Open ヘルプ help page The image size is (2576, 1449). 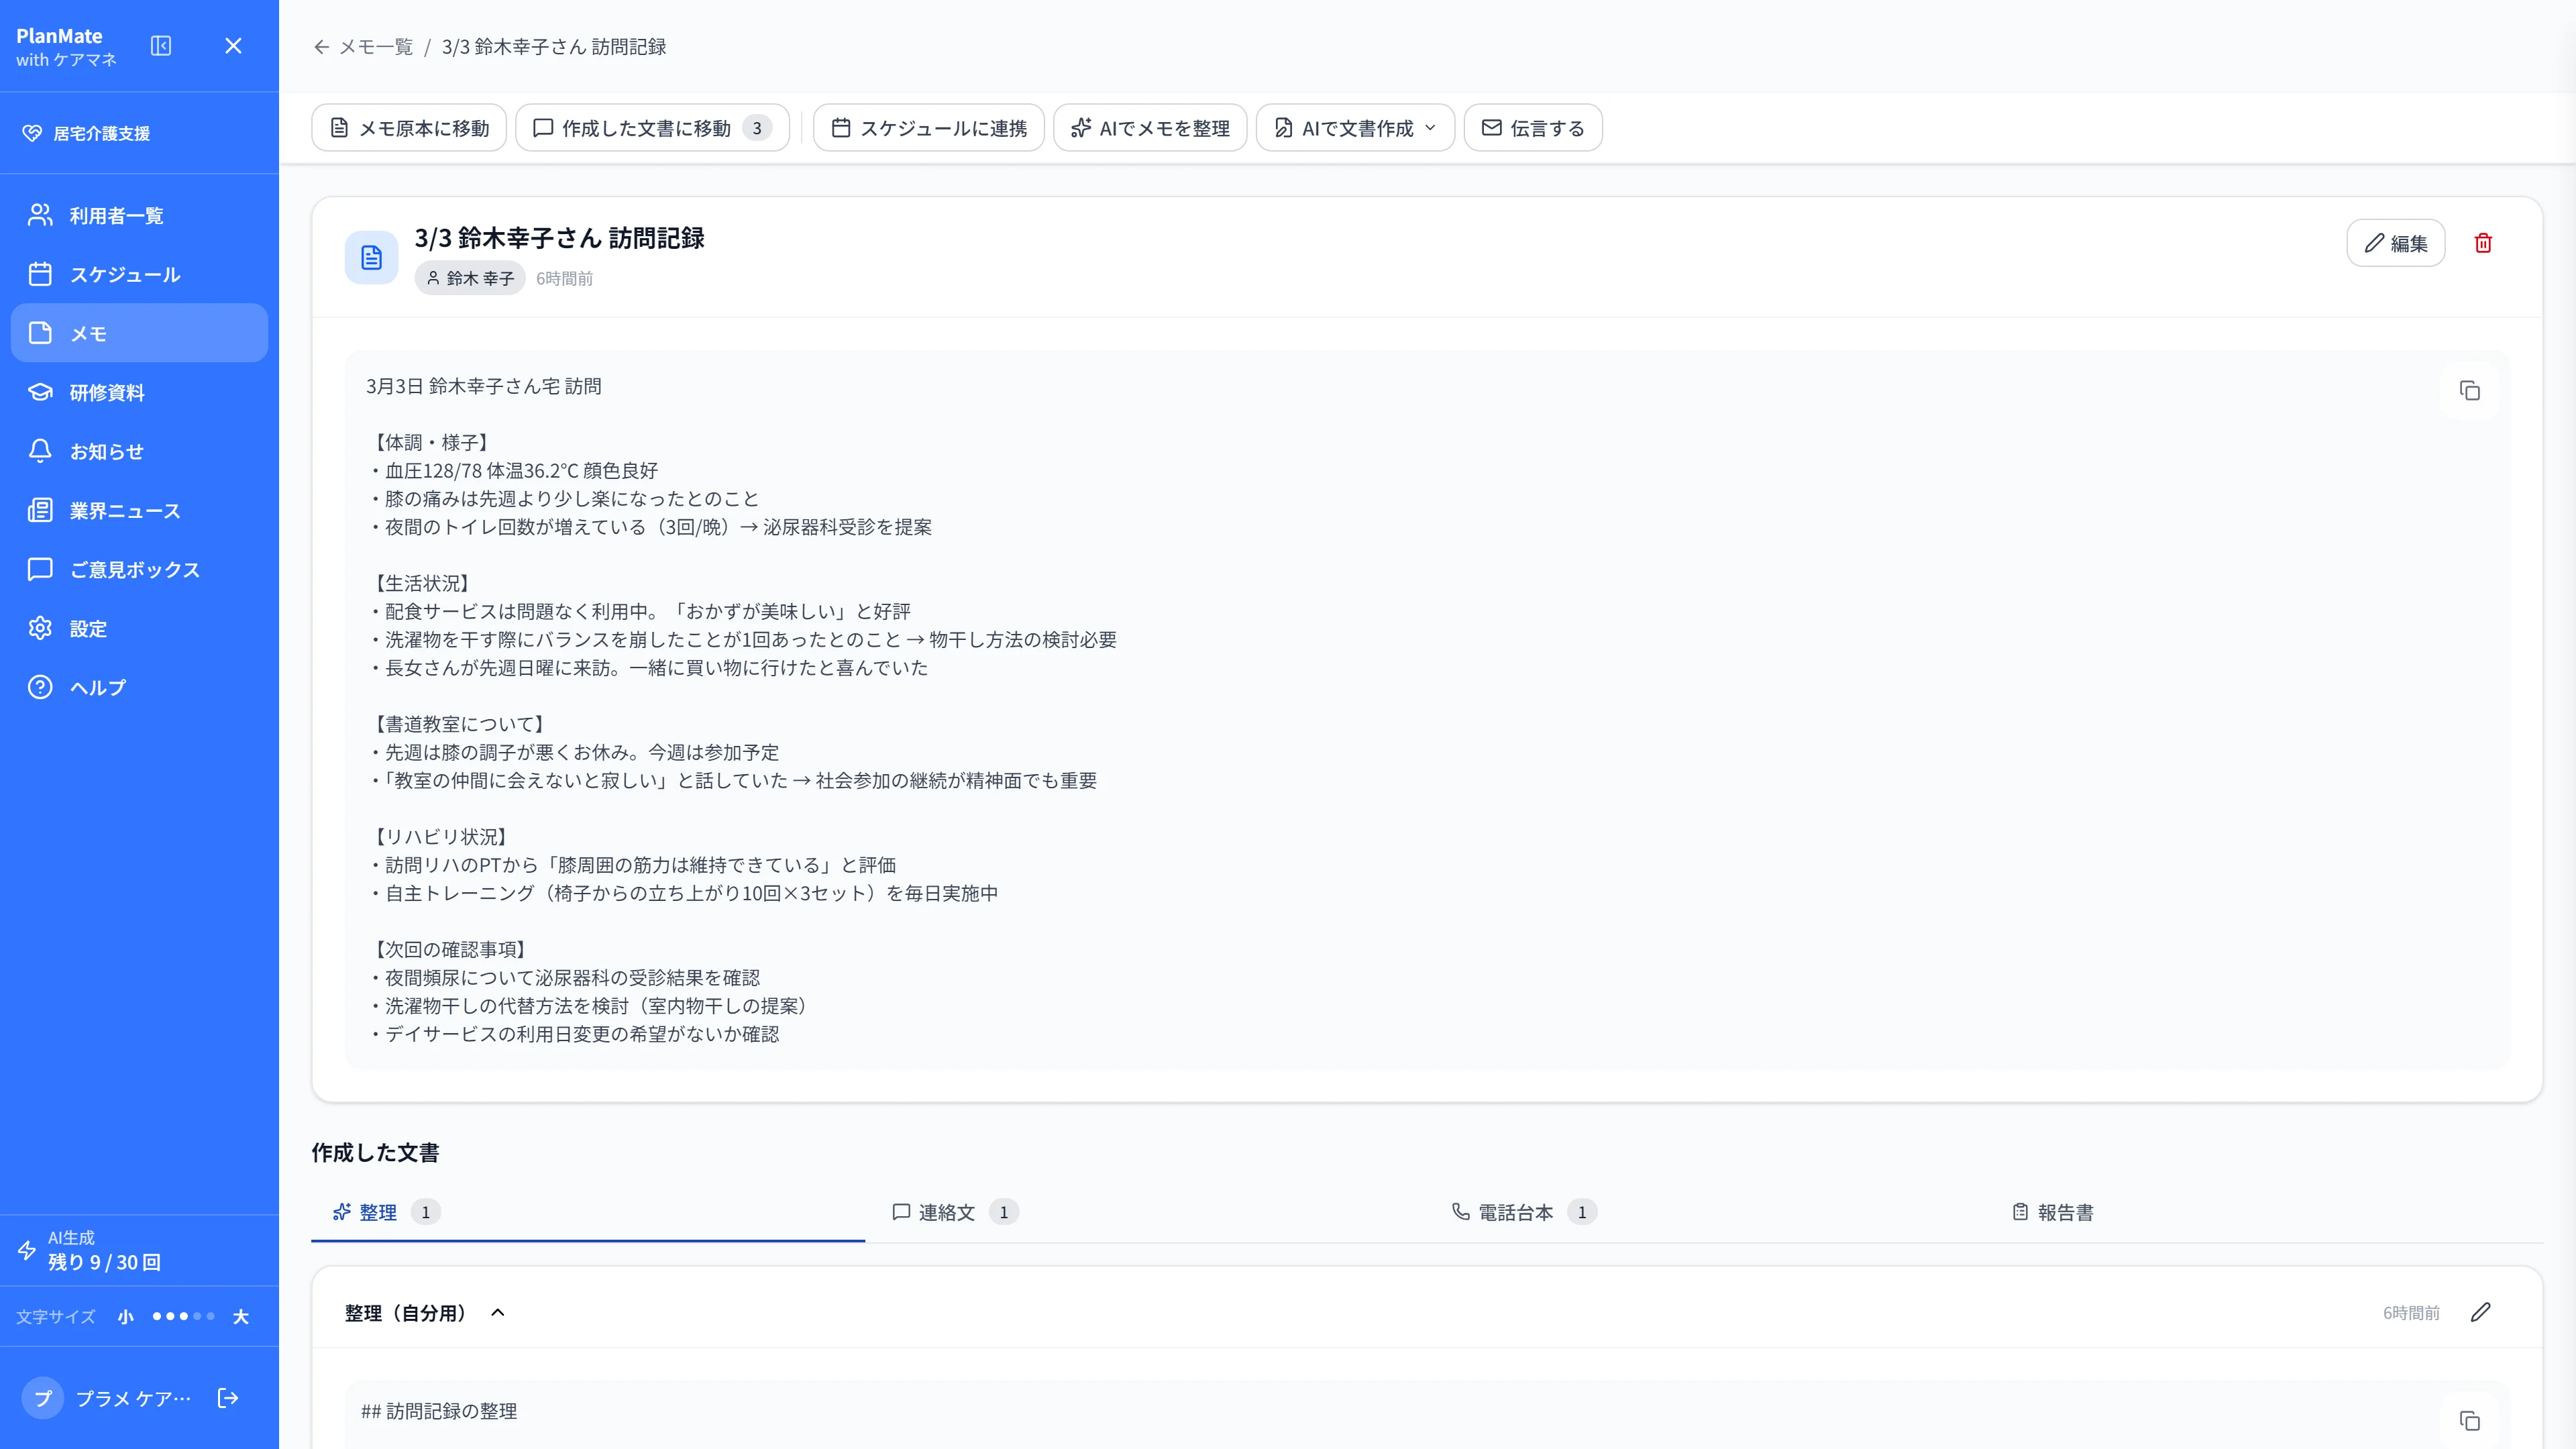[x=139, y=687]
